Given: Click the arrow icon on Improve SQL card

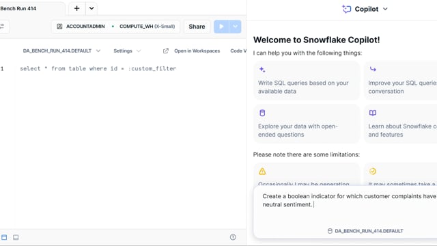Looking at the screenshot, I should 373,69.
